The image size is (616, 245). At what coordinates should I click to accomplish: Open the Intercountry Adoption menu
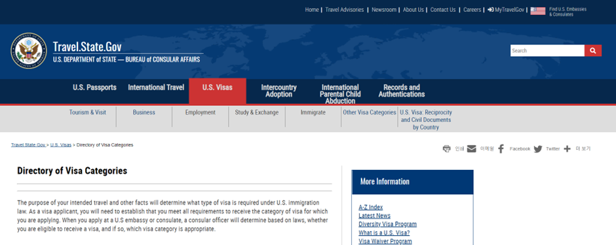pyautogui.click(x=279, y=91)
